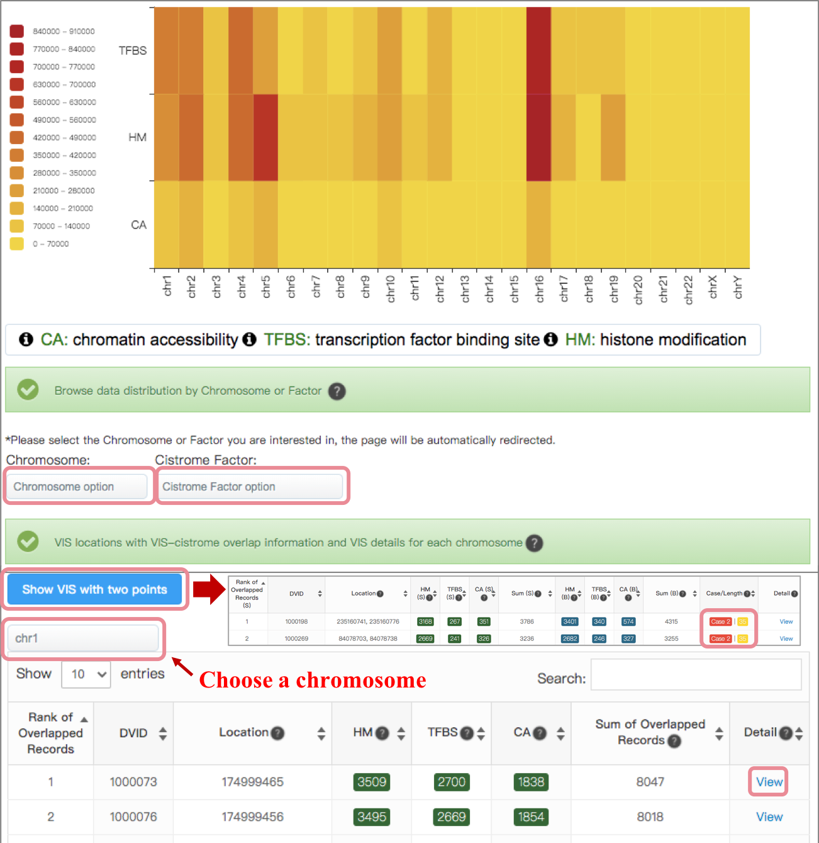
Task: Open the Cistrome Factor option dropdown
Action: coord(250,487)
